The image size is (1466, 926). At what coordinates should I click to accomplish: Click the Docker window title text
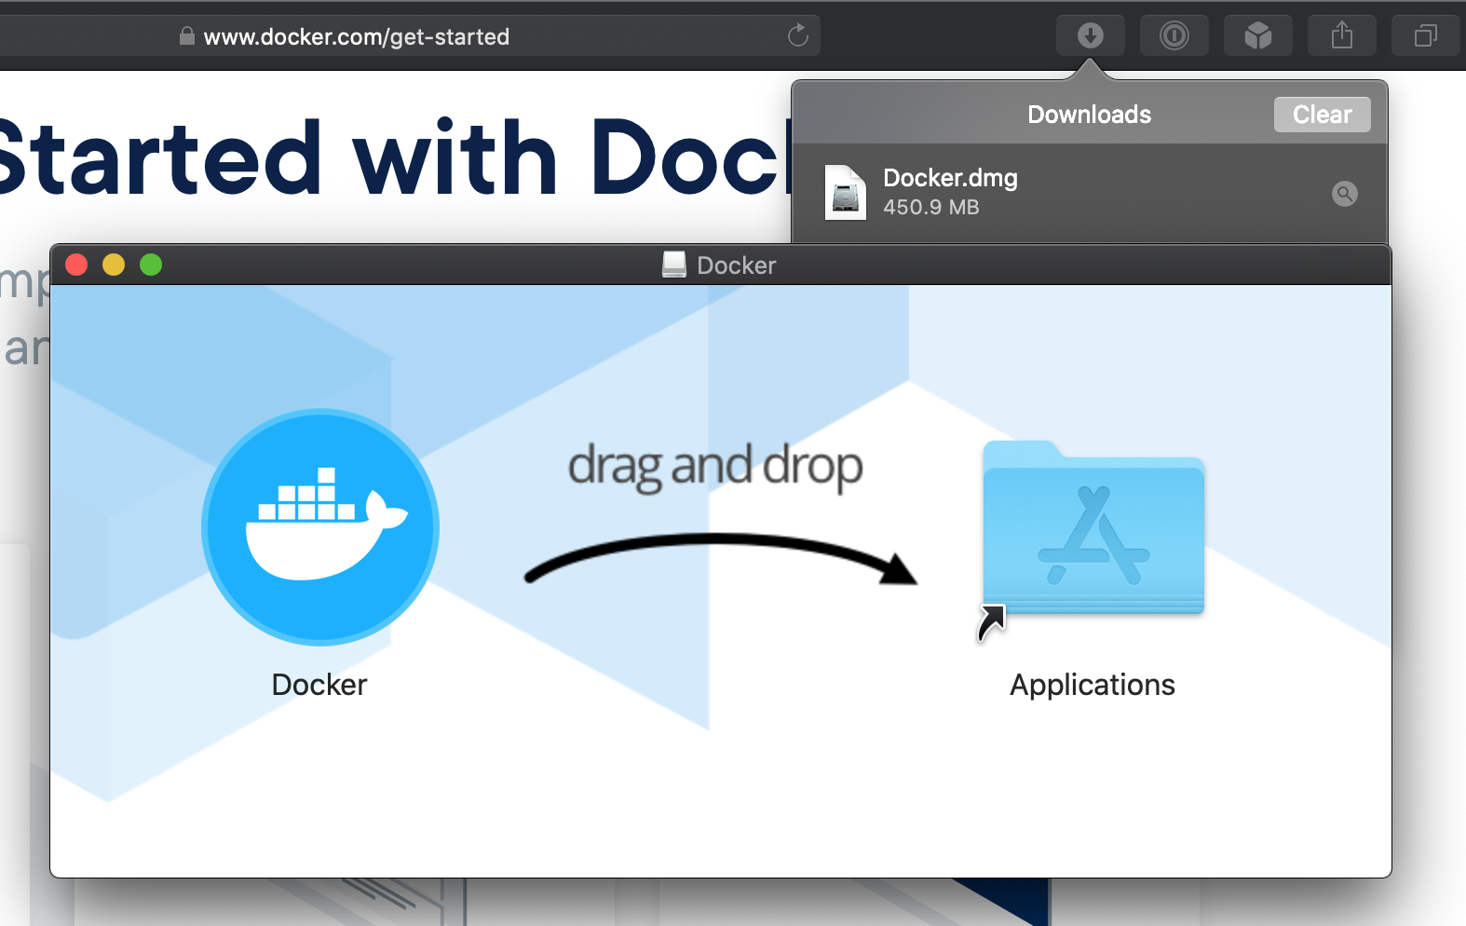pos(736,266)
